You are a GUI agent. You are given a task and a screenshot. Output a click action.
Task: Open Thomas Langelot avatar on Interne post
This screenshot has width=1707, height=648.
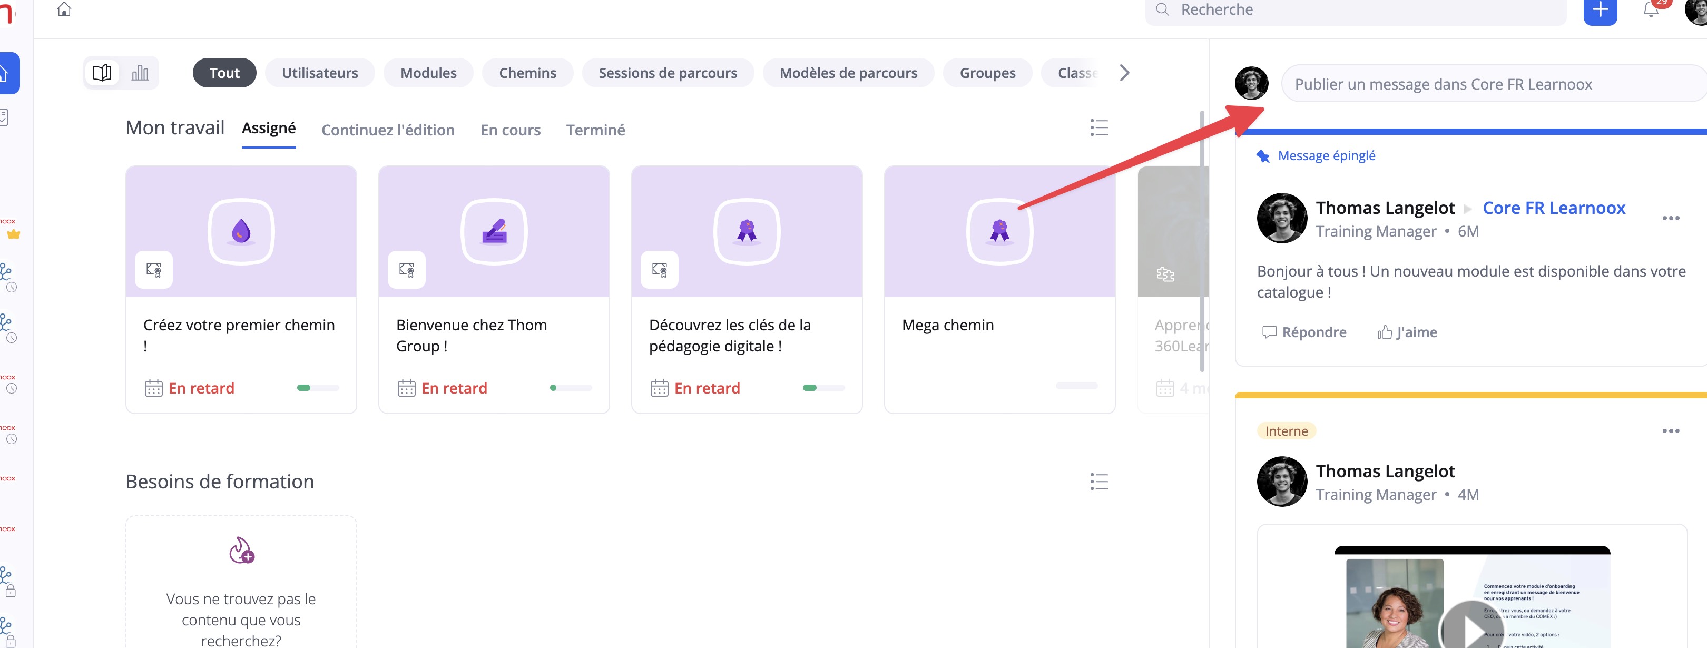pos(1282,482)
